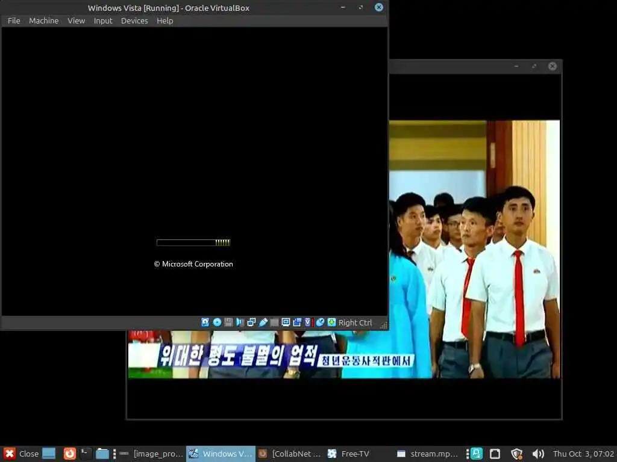Screen dimensions: 617x462
Task: Click the hard disk activity status icon
Action: click(205, 322)
